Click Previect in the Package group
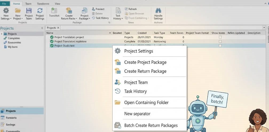The image size is (269, 132). 98,9
